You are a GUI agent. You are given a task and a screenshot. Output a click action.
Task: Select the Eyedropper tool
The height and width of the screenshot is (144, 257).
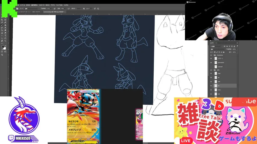pos(2,22)
